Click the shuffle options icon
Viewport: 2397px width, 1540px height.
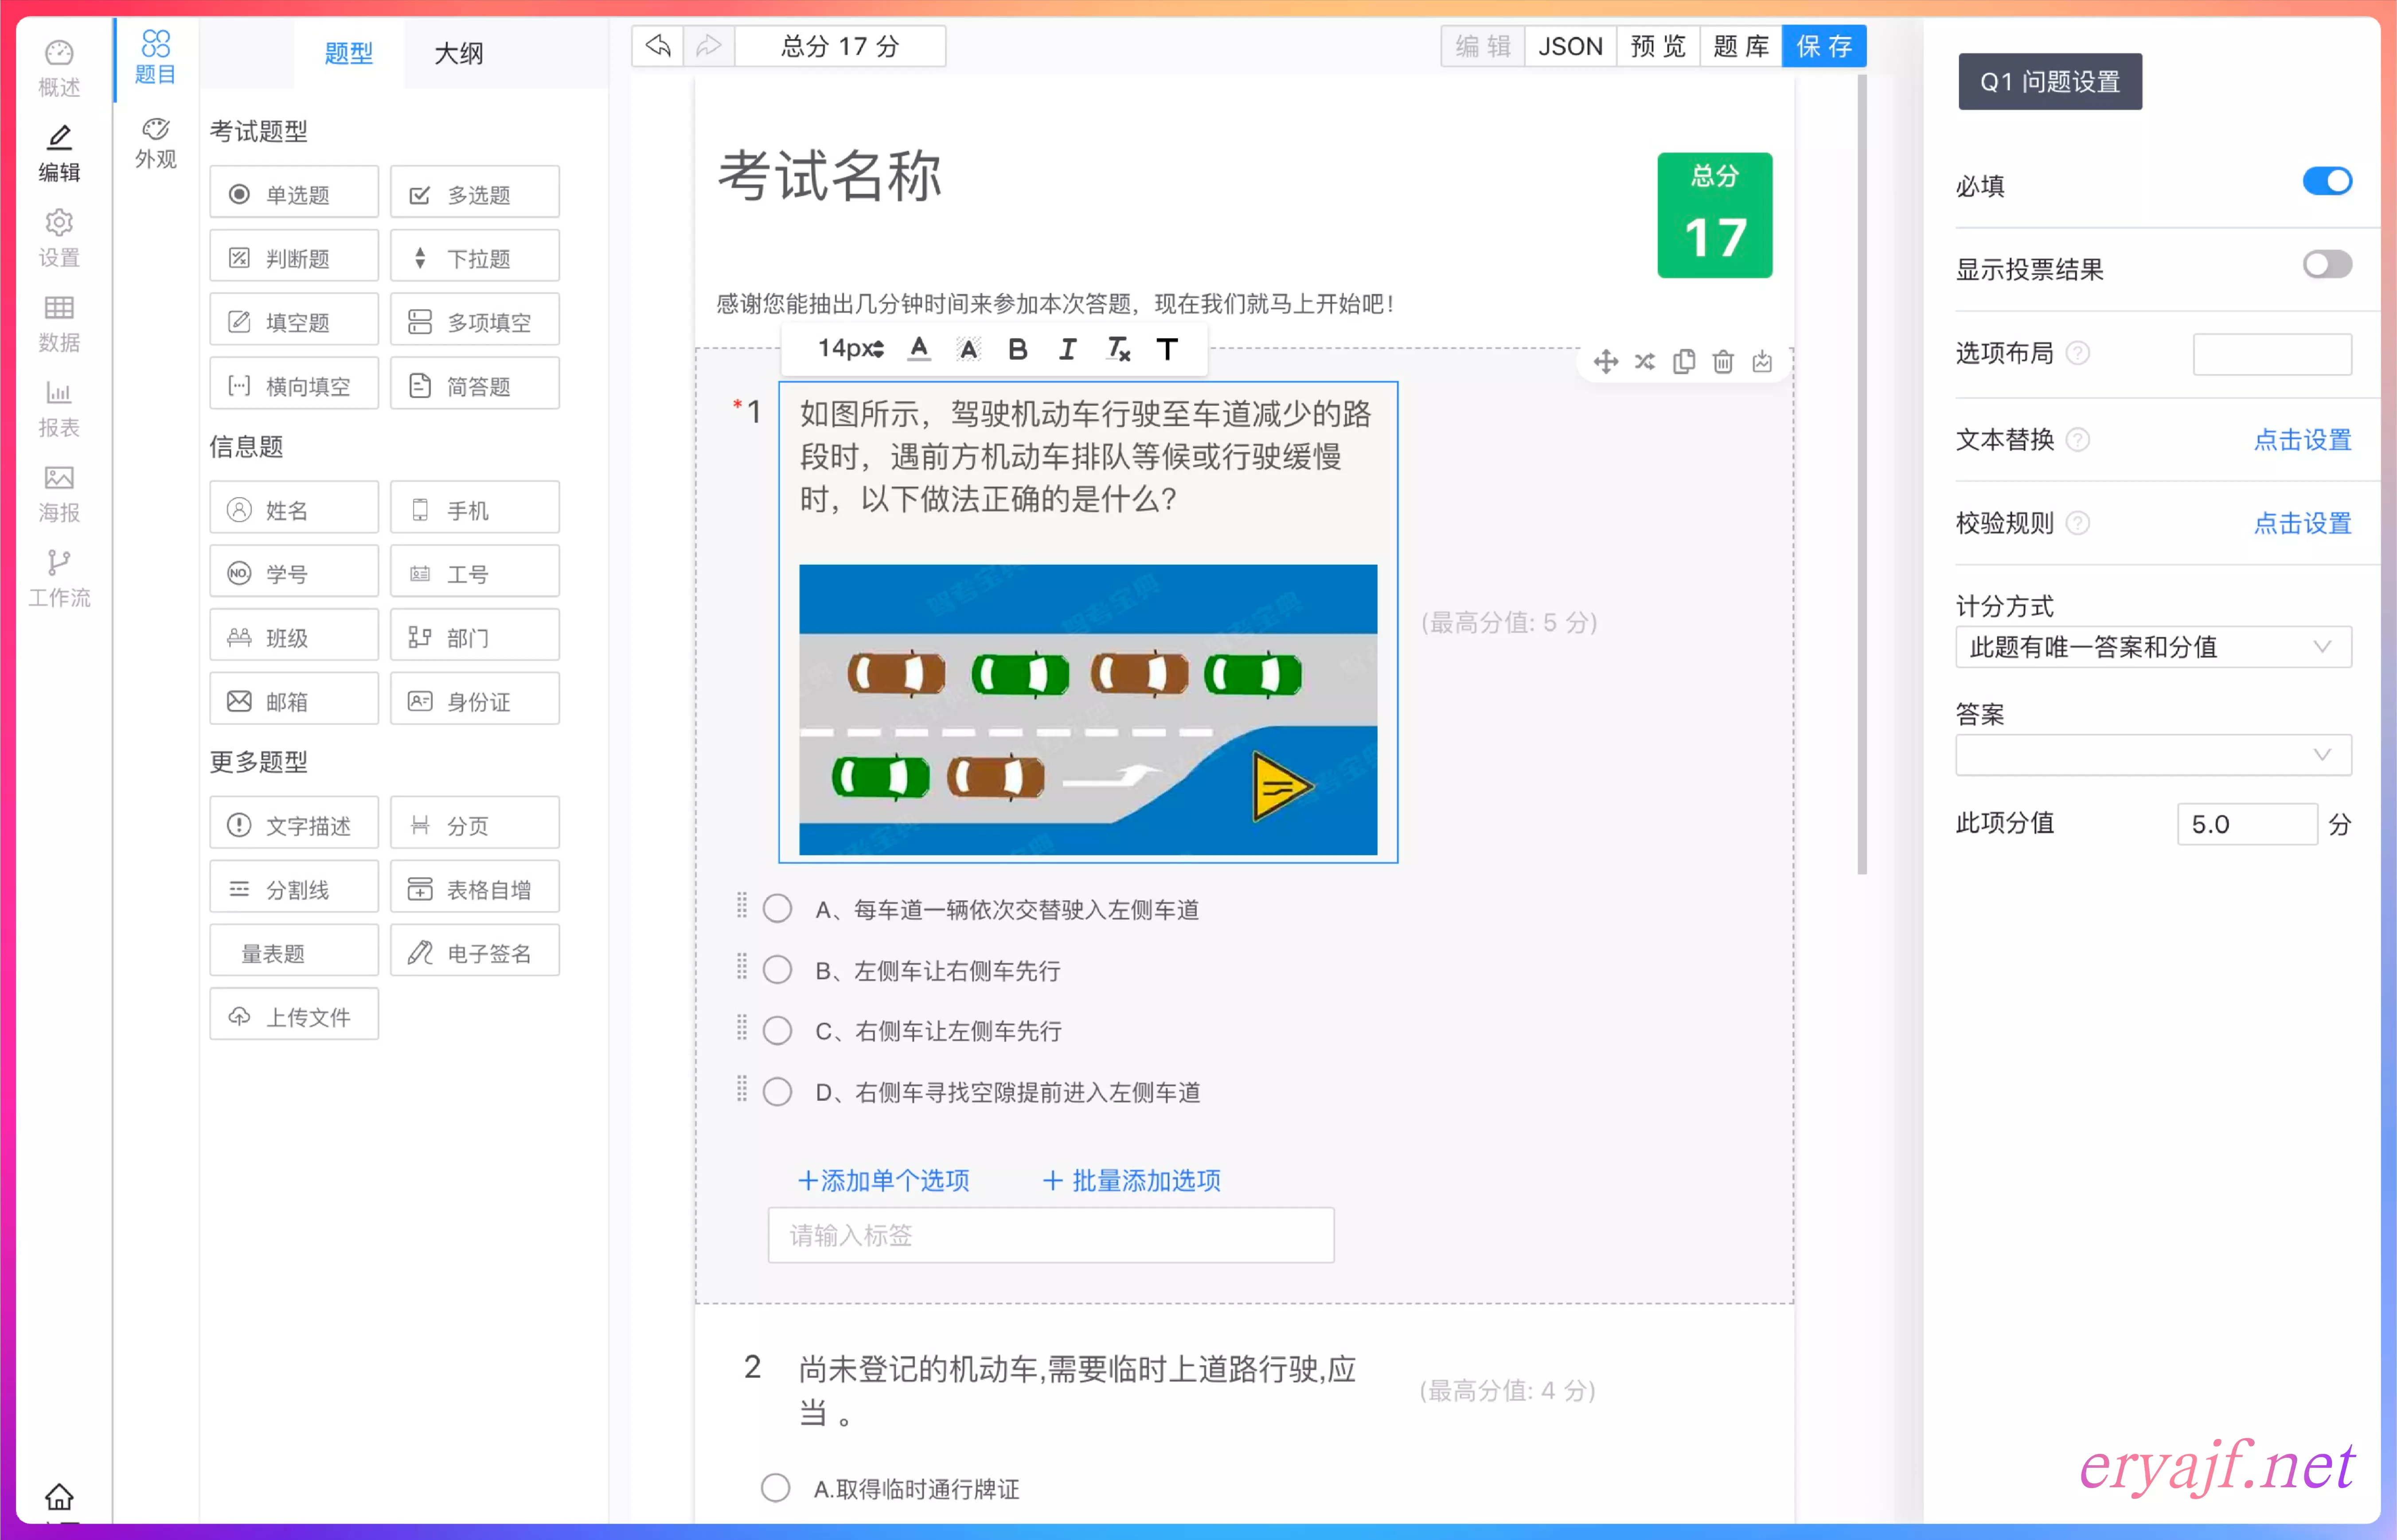(x=1645, y=361)
